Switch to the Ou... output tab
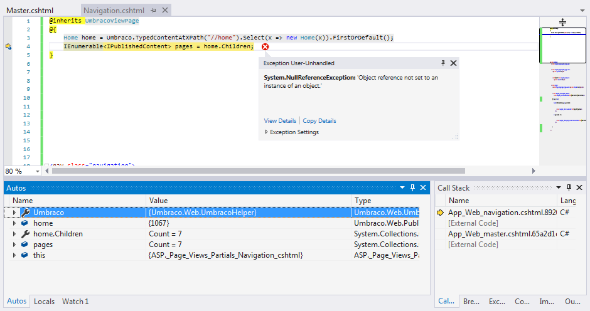The image size is (590, 311). 572,301
